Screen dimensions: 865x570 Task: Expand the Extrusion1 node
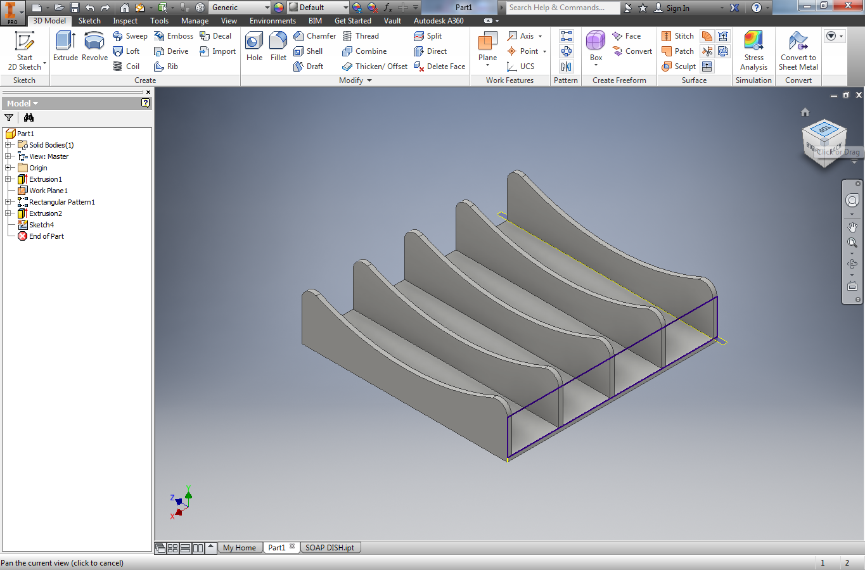[x=8, y=179]
